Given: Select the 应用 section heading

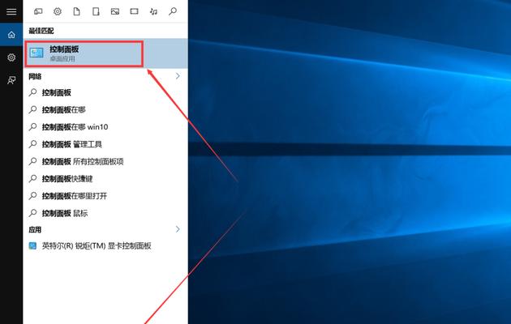Looking at the screenshot, I should (35, 230).
